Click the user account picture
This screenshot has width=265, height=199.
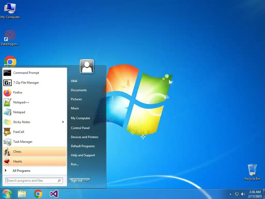(87, 66)
